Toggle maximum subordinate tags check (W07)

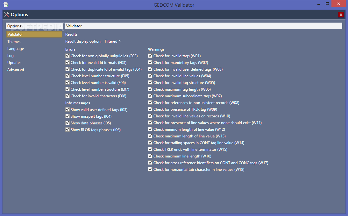click(x=150, y=95)
